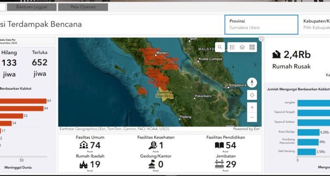Zoom in on the map
The height and width of the screenshot is (176, 330).
(252, 107)
